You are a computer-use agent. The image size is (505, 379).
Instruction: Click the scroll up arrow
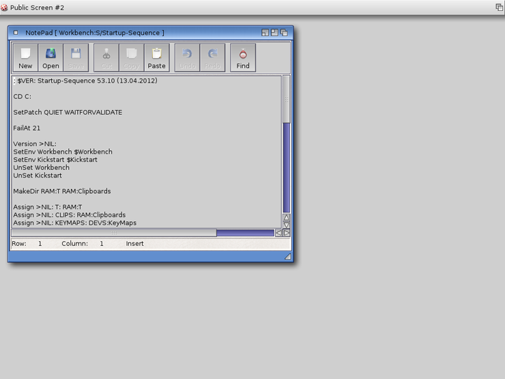click(287, 217)
